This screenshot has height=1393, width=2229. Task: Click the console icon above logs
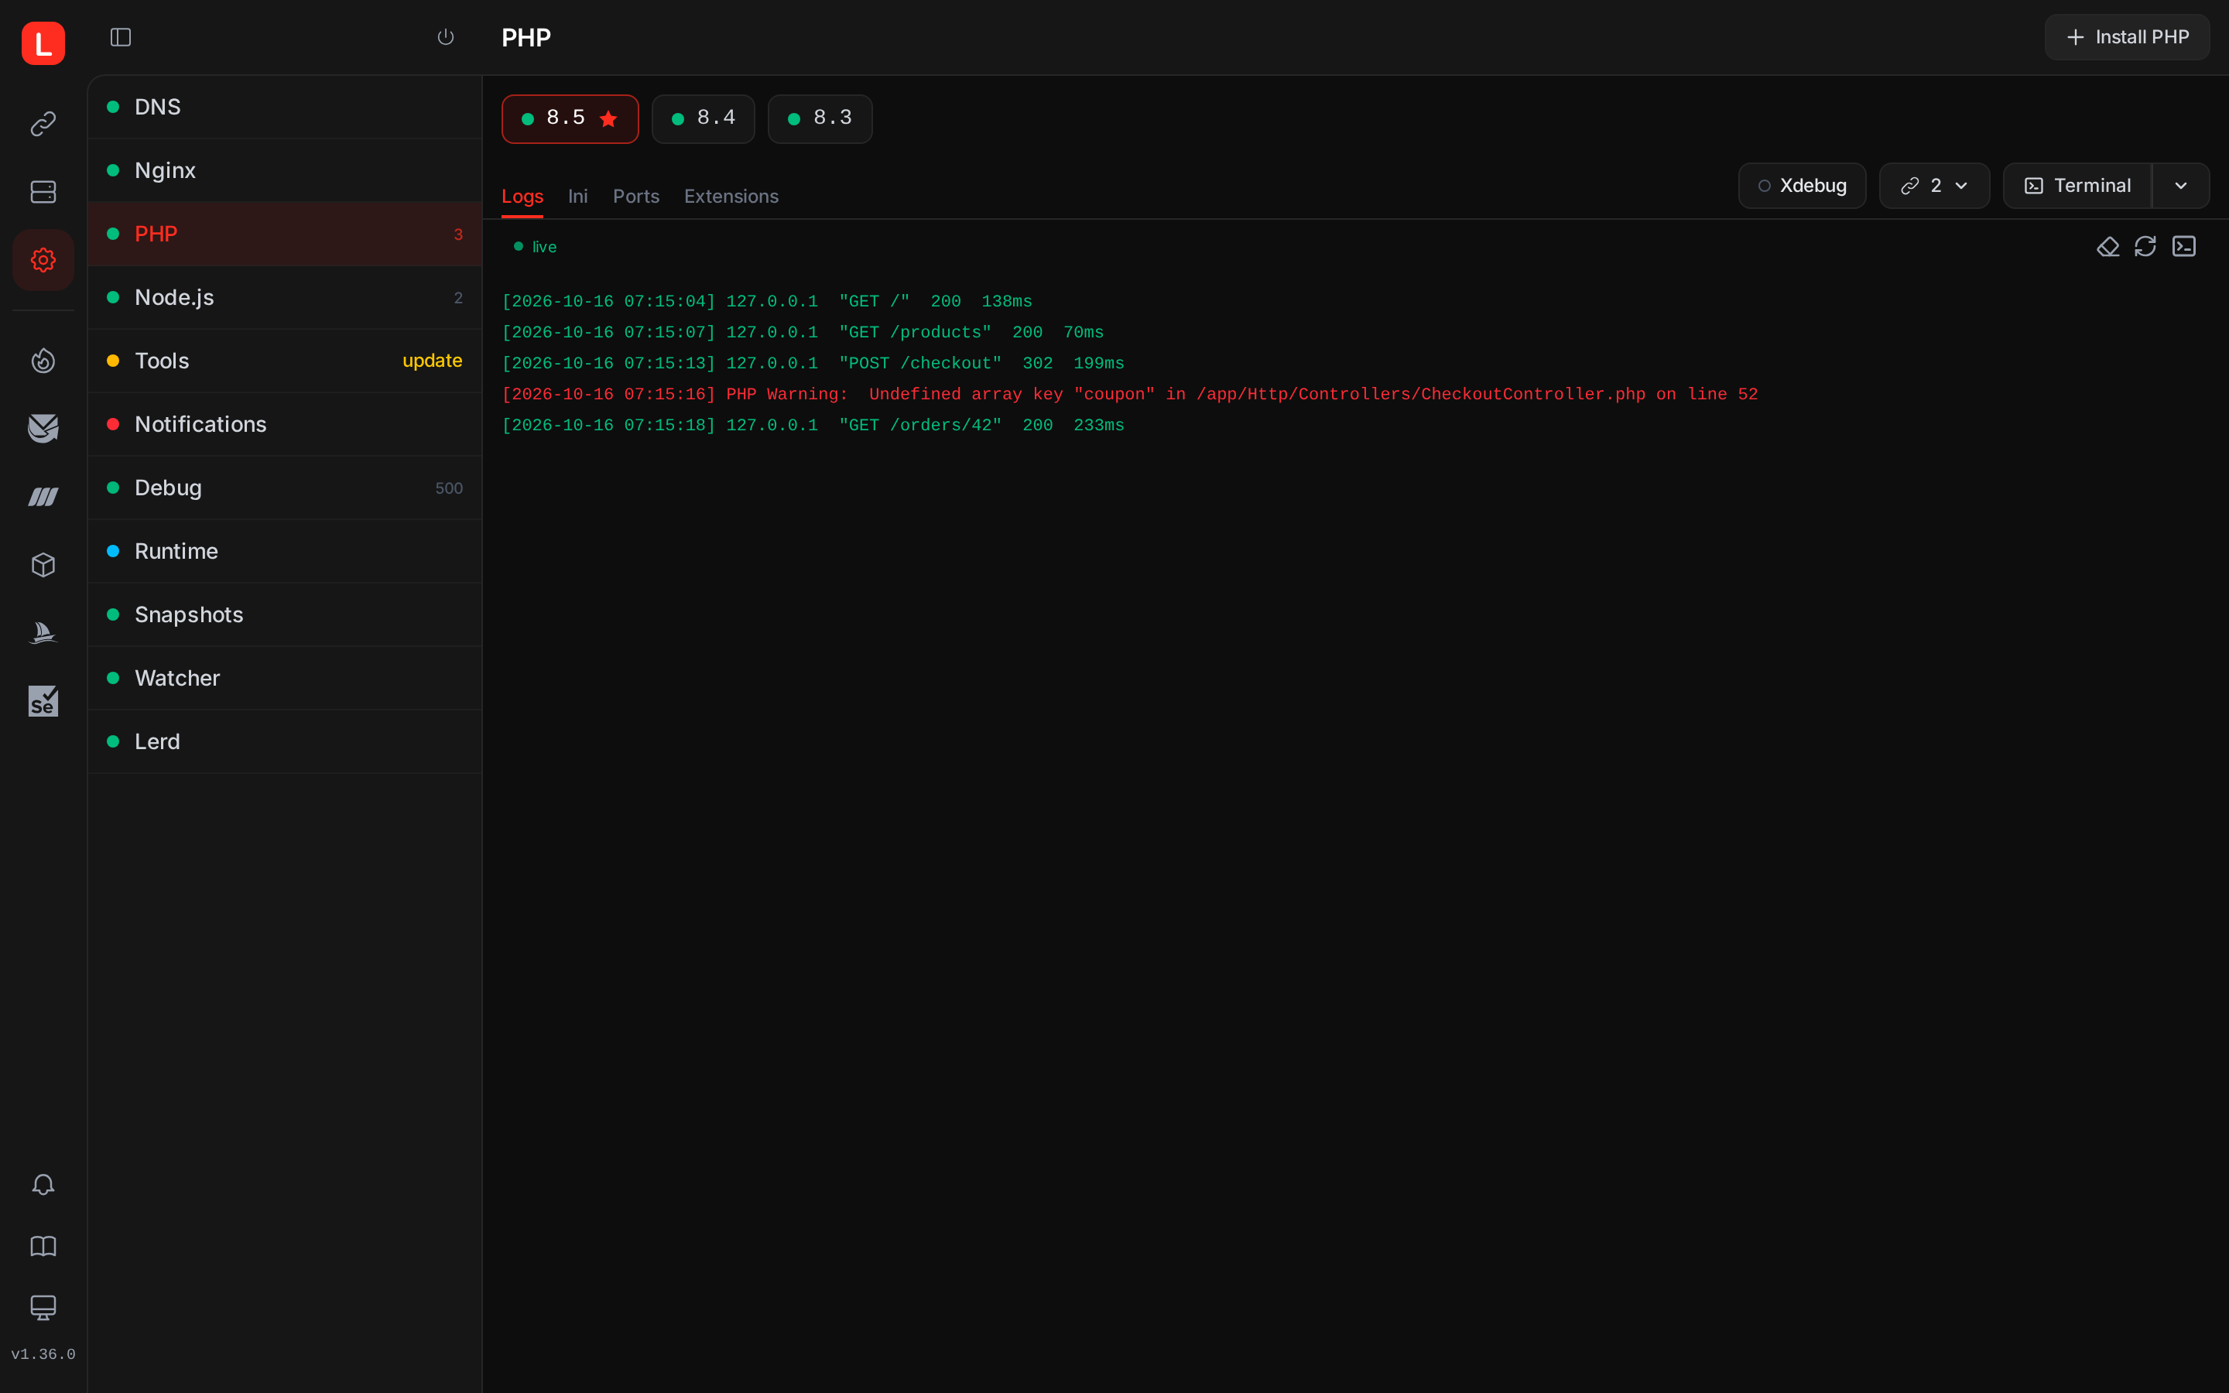tap(2185, 247)
